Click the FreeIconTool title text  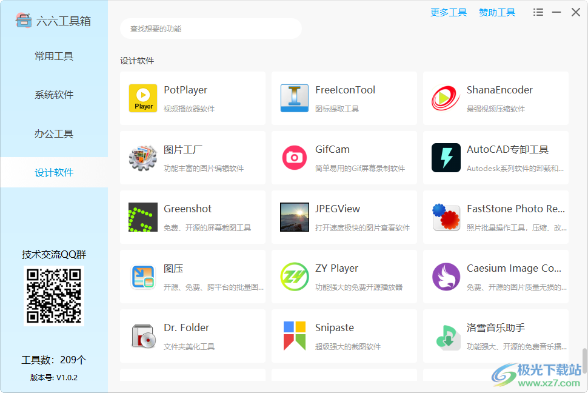346,90
